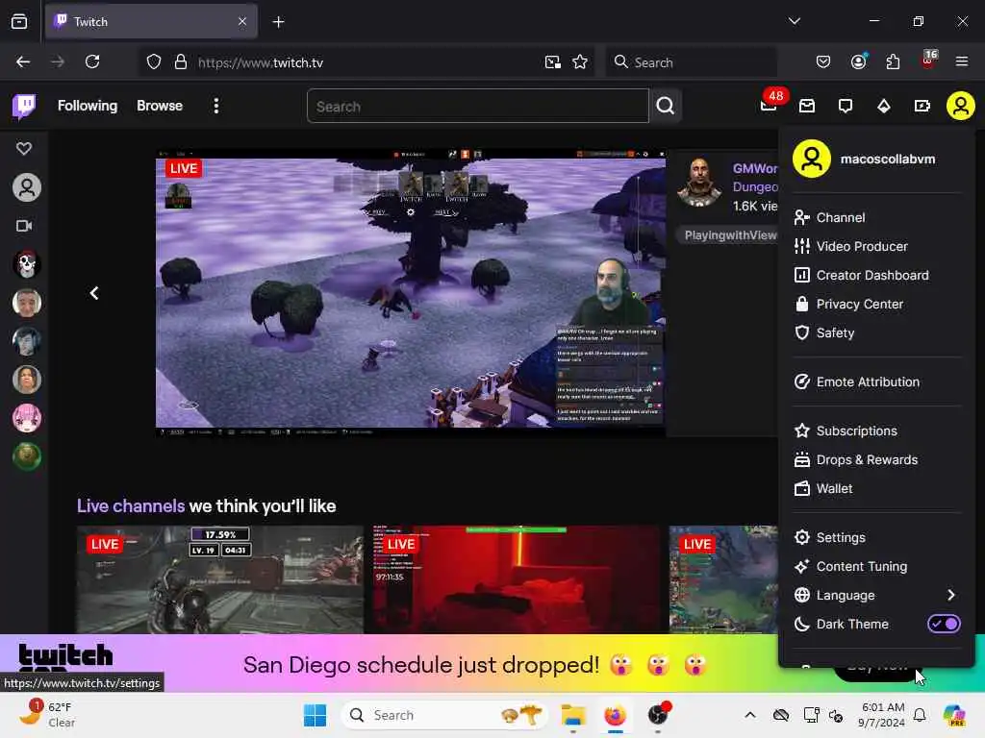
Task: Click the camera recommended channels sidebar icon
Action: click(24, 226)
